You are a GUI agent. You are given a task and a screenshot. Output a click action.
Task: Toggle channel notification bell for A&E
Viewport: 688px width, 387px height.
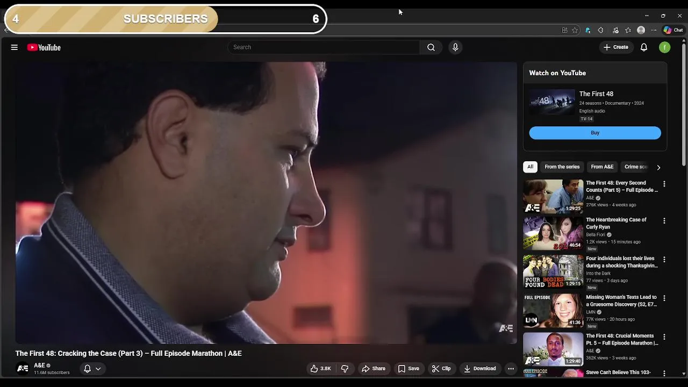point(87,369)
